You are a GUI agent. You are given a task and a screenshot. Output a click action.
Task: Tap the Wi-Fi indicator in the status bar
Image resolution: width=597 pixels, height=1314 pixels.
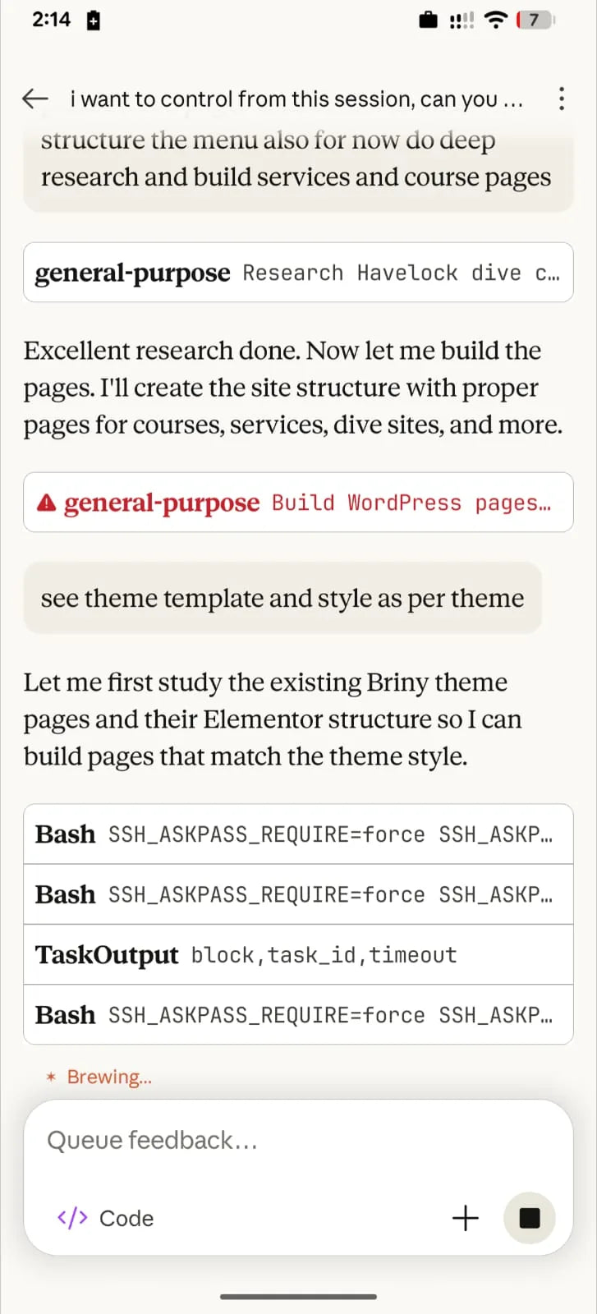(496, 20)
